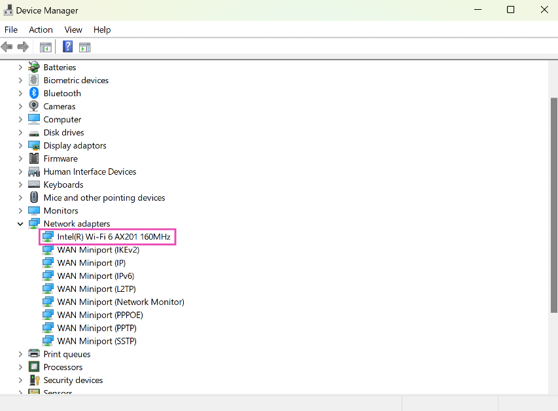Click the Batteries category icon
This screenshot has height=411, width=558.
[34, 67]
